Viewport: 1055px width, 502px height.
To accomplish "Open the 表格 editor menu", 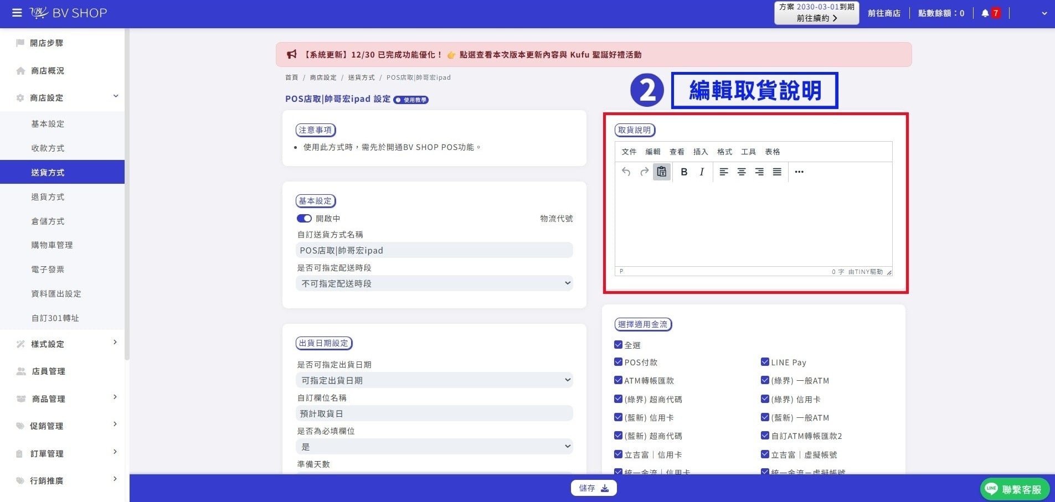I will [773, 152].
